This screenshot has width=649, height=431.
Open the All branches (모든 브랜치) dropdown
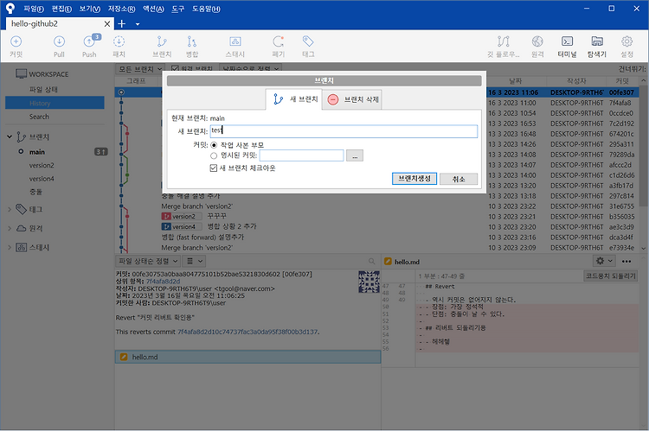[140, 69]
